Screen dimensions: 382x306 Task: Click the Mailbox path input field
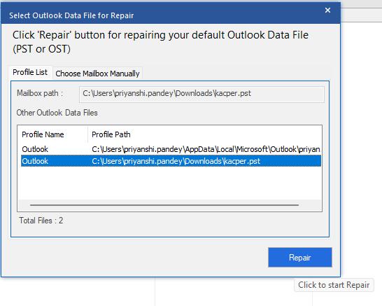pyautogui.click(x=201, y=94)
